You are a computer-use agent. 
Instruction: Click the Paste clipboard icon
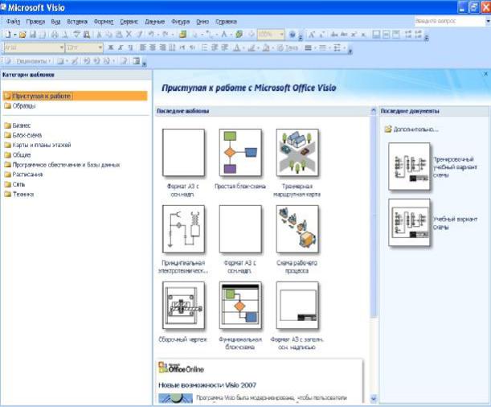click(x=119, y=35)
